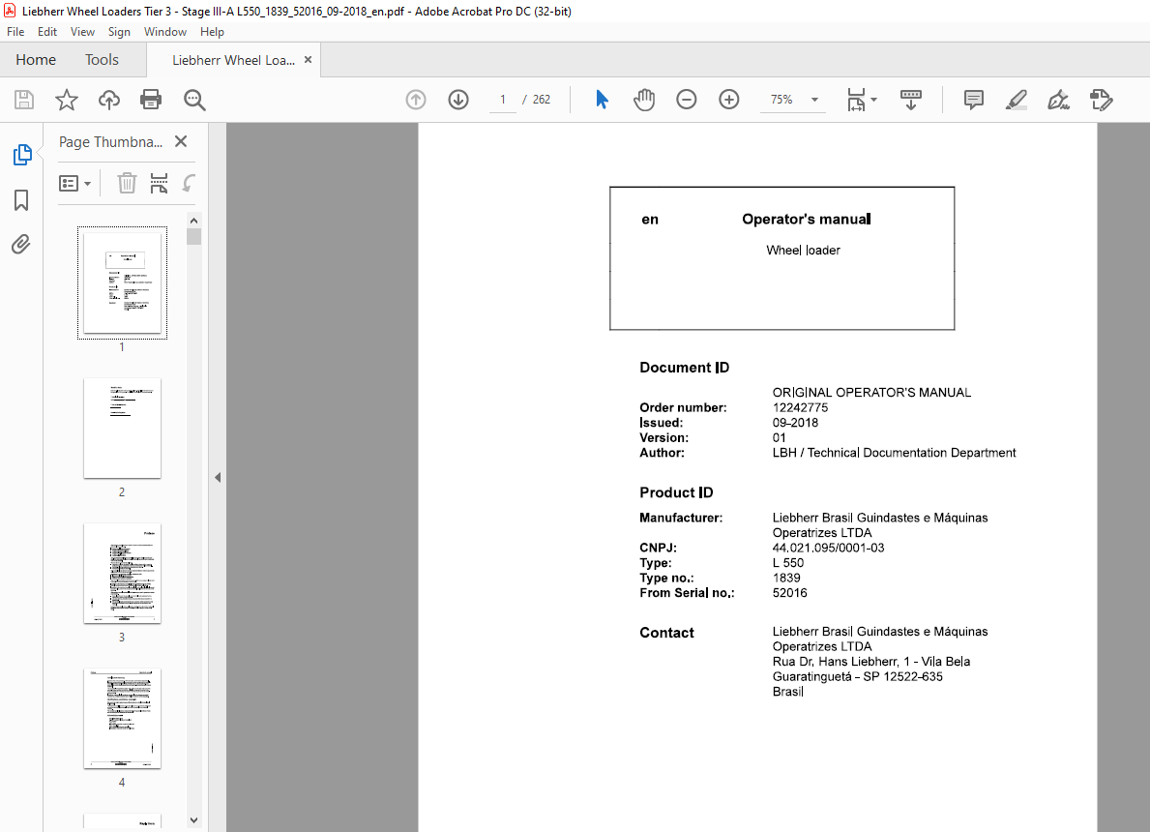Open the View menu
Image resolution: width=1150 pixels, height=832 pixels.
click(82, 32)
